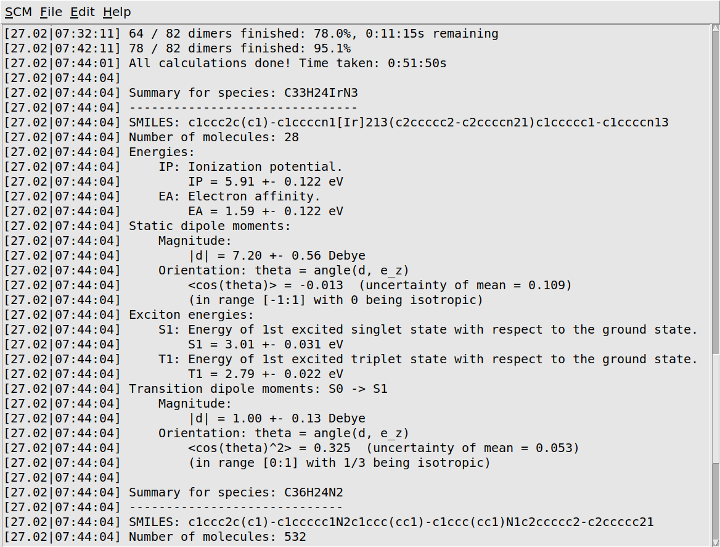This screenshot has height=547, width=720.
Task: Open the SCM menu
Action: (18, 12)
